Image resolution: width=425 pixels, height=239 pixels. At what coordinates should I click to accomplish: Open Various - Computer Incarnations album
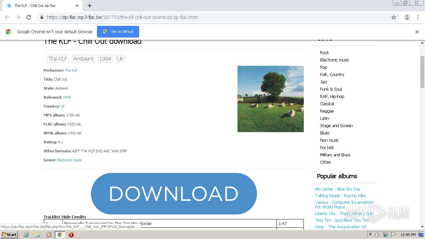click(344, 204)
